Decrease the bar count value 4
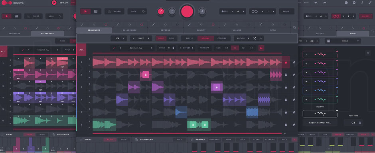Screen dimensions: 375x153 (x=232, y=12)
